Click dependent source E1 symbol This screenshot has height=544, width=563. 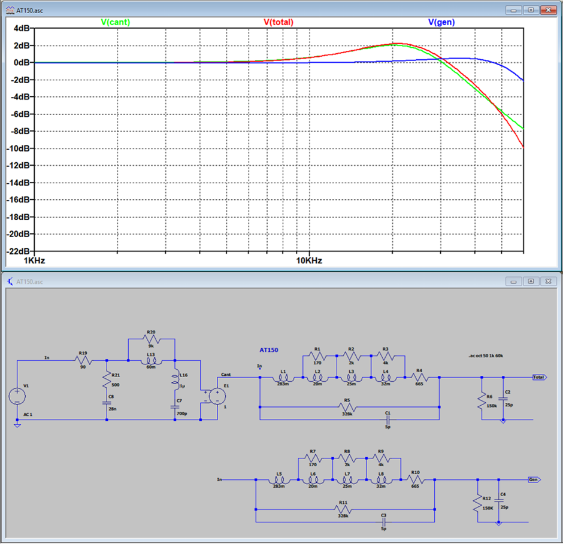tap(217, 397)
